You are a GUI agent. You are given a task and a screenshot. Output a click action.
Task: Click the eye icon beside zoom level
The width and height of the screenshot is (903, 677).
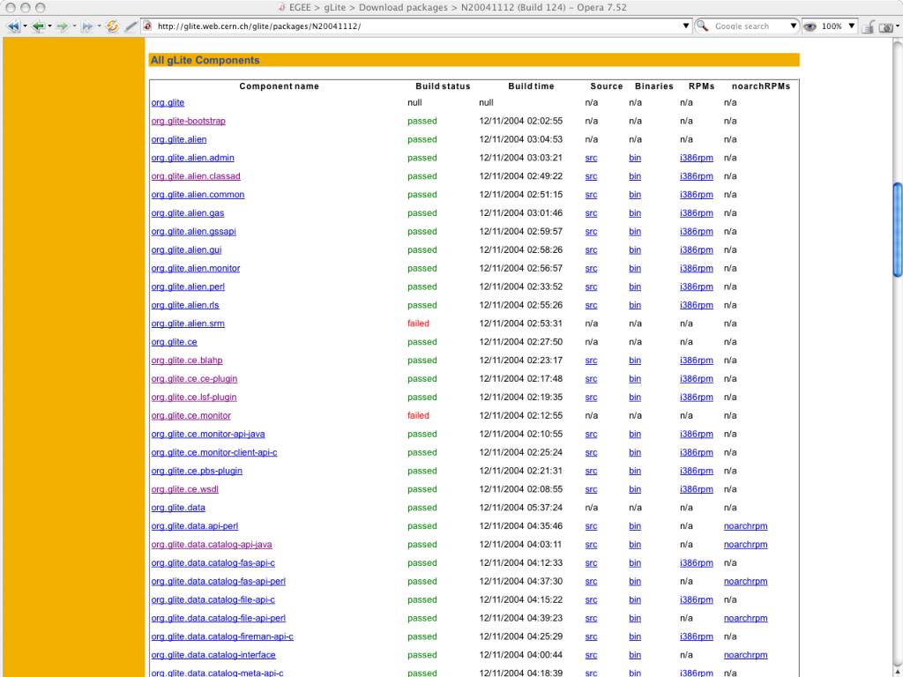[x=810, y=26]
